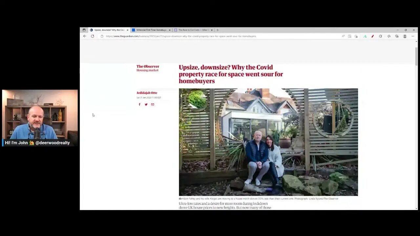Open the tab actions menu icon

click(x=84, y=30)
